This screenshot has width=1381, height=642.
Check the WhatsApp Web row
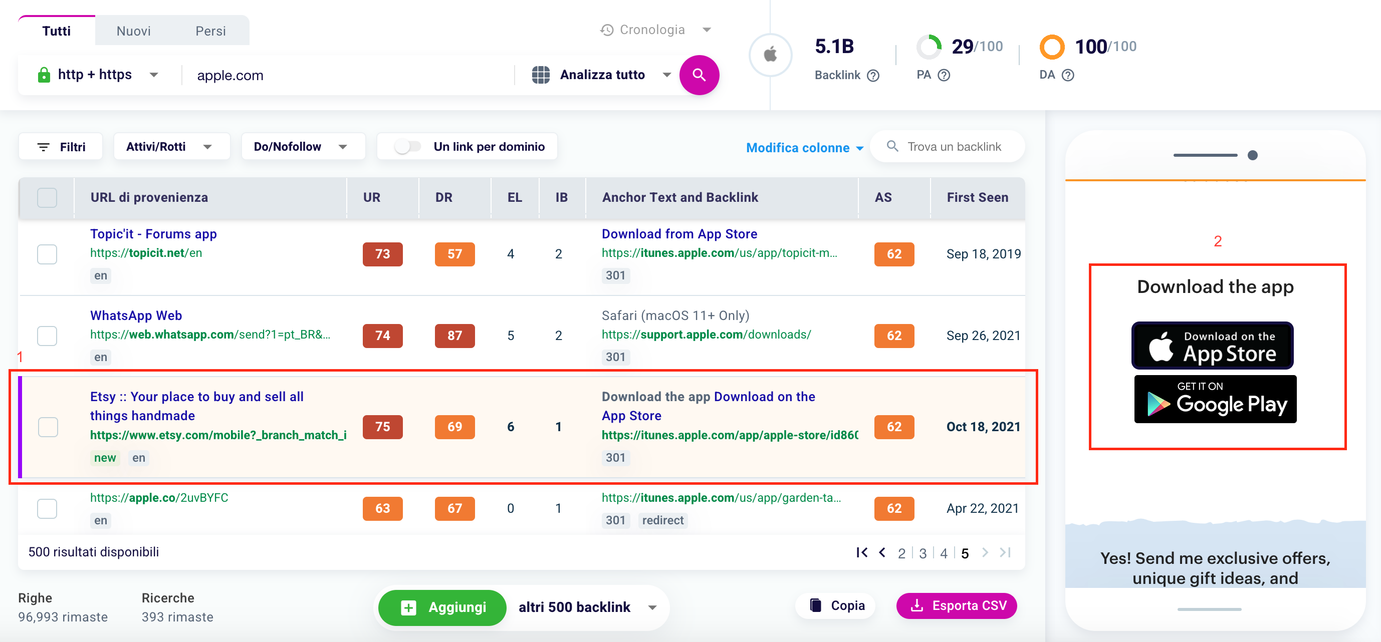(x=47, y=336)
